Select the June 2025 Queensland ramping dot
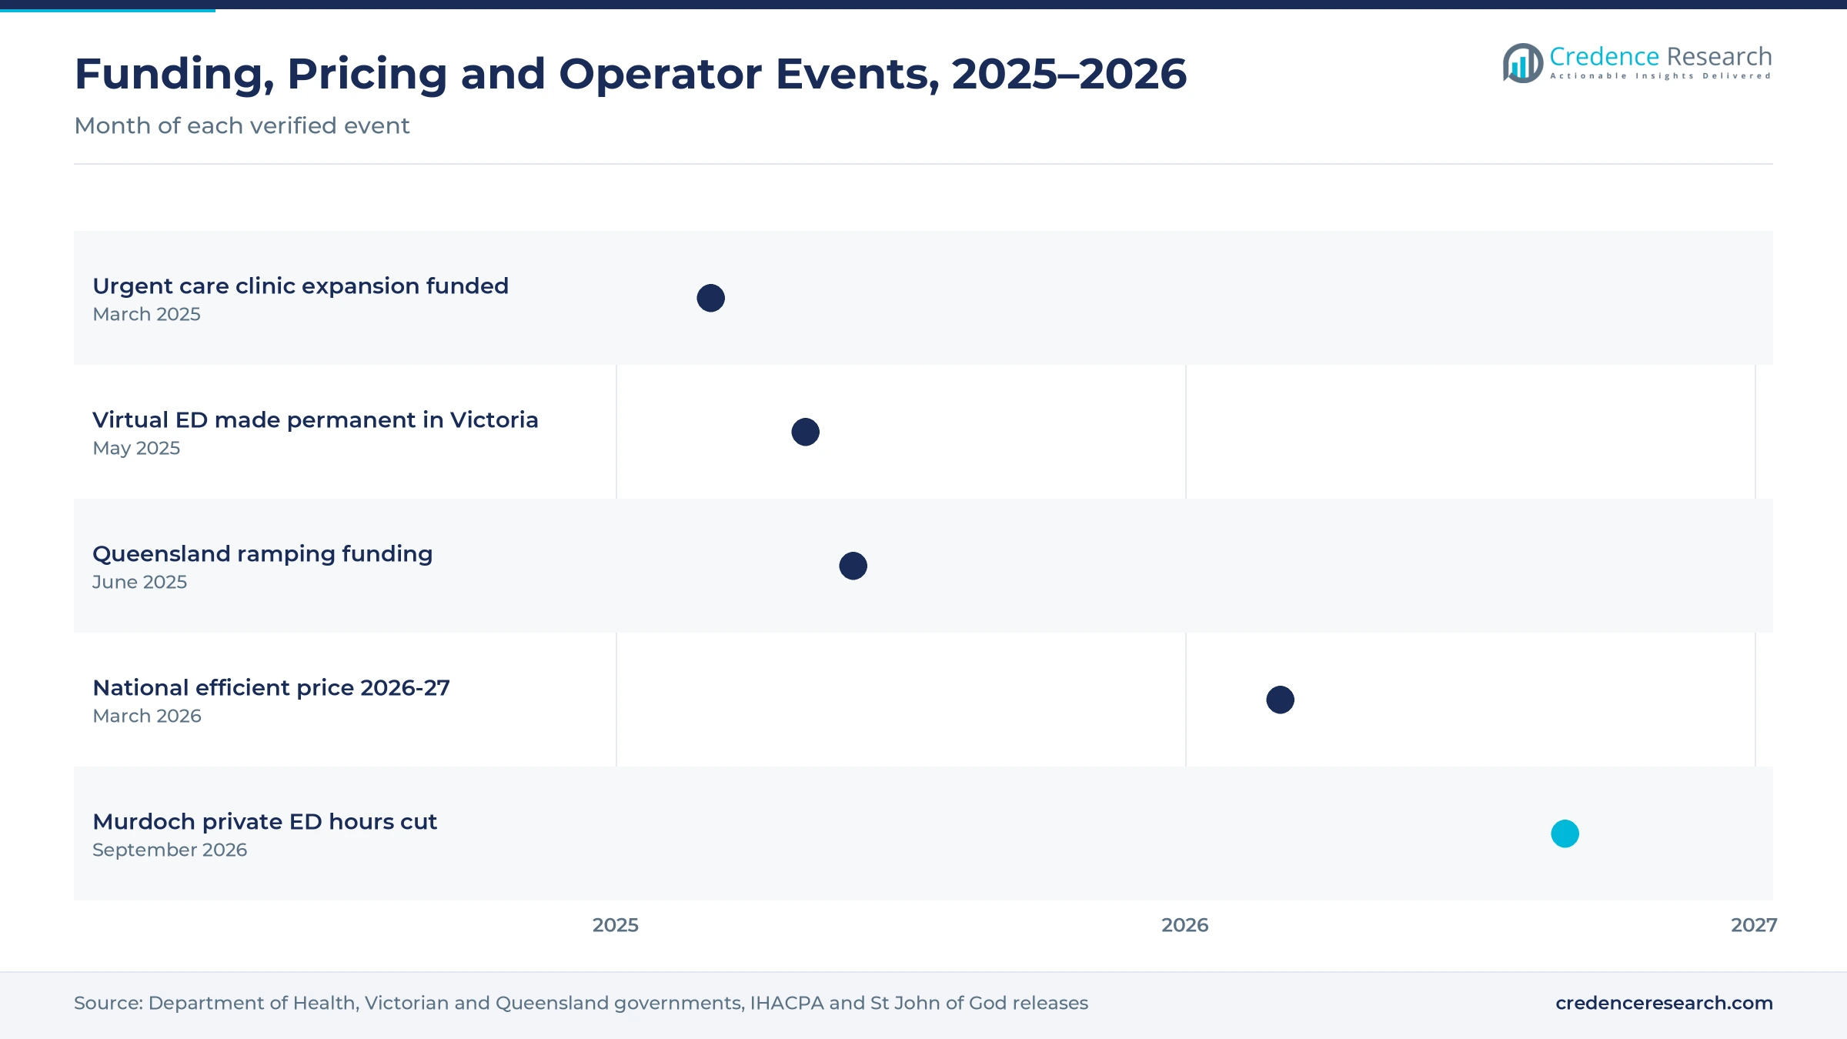Image resolution: width=1847 pixels, height=1039 pixels. click(x=853, y=566)
